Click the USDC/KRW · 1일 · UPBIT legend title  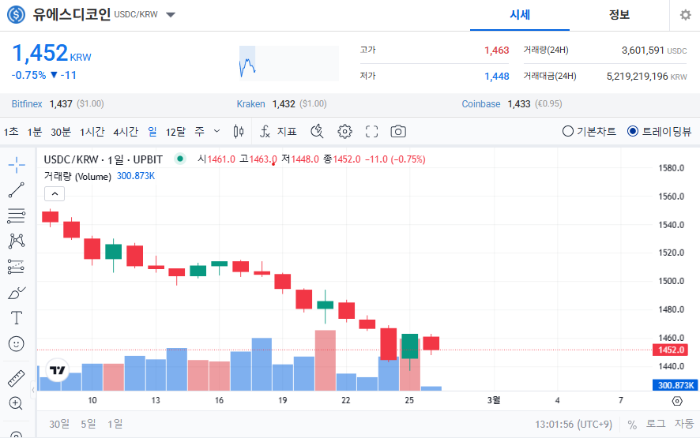(103, 159)
